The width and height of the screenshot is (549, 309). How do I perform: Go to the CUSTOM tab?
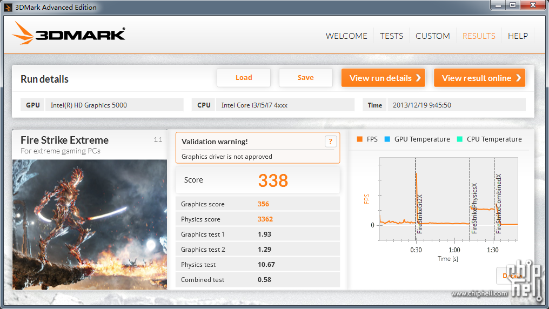[432, 36]
